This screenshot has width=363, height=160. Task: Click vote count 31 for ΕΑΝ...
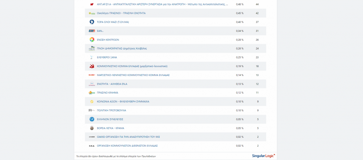(x=257, y=31)
